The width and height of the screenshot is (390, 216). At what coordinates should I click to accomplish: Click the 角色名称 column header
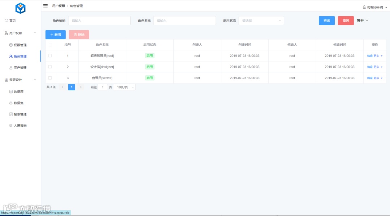pos(102,45)
